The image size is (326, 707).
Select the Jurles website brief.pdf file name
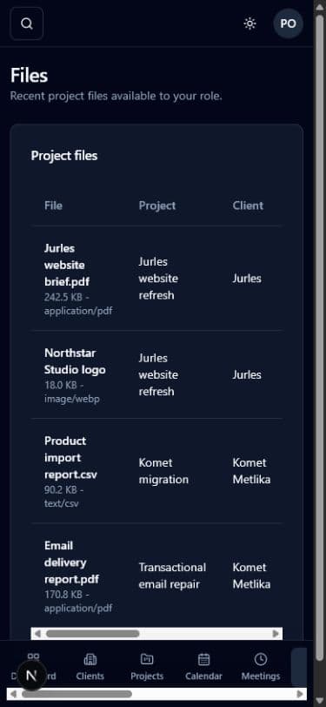67,265
